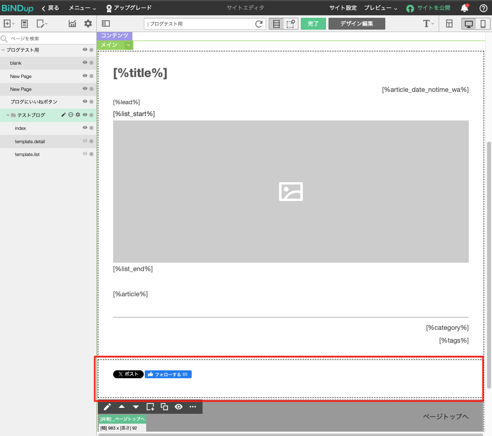Screen dimensions: 492x436
Task: Click the green publish upload arrow icon
Action: [410, 8]
